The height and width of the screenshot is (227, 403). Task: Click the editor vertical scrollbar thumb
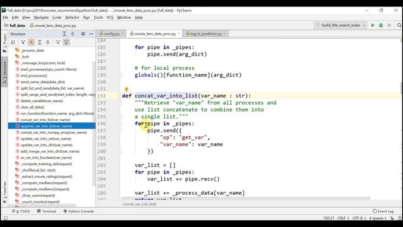point(402,88)
